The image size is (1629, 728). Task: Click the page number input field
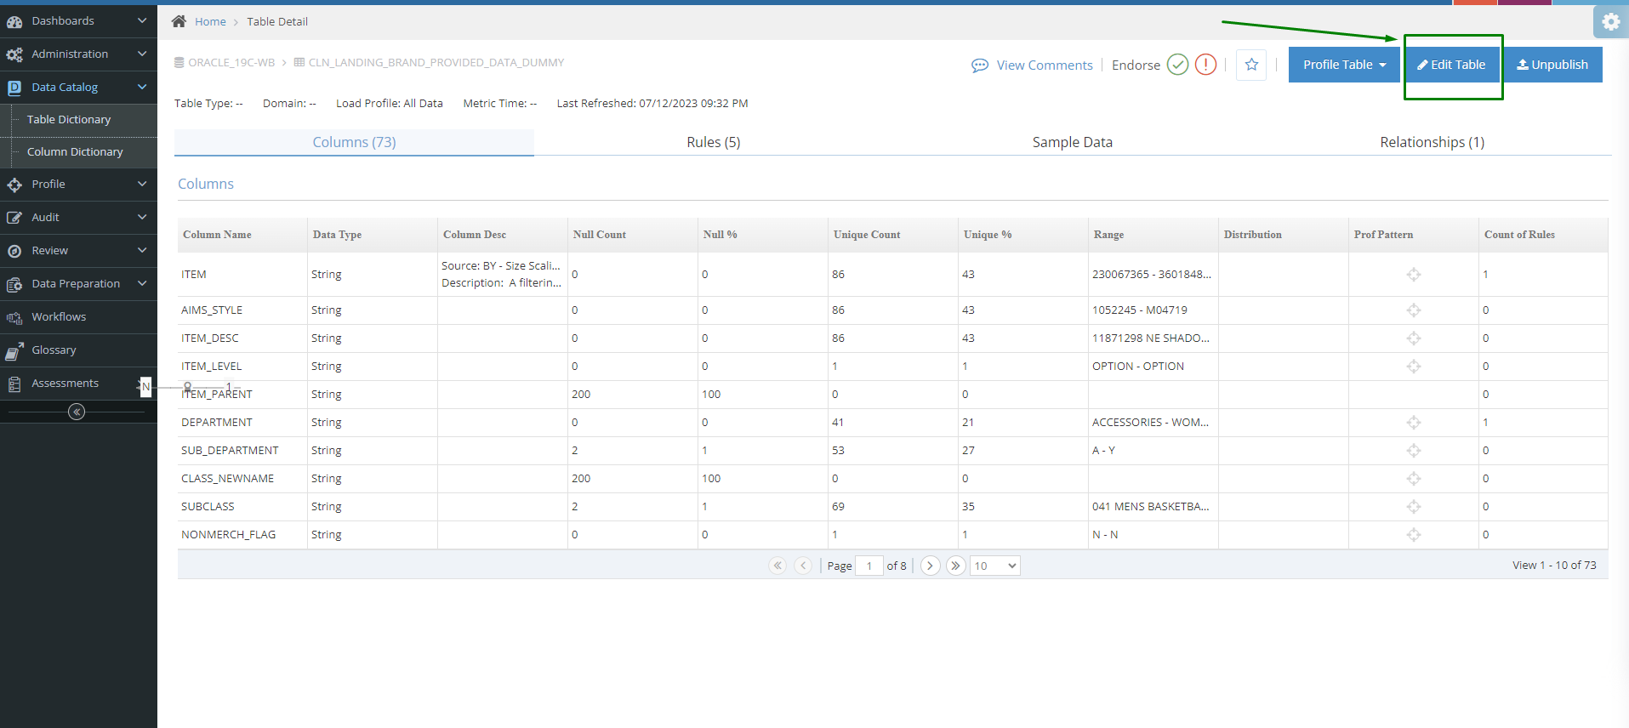(869, 566)
